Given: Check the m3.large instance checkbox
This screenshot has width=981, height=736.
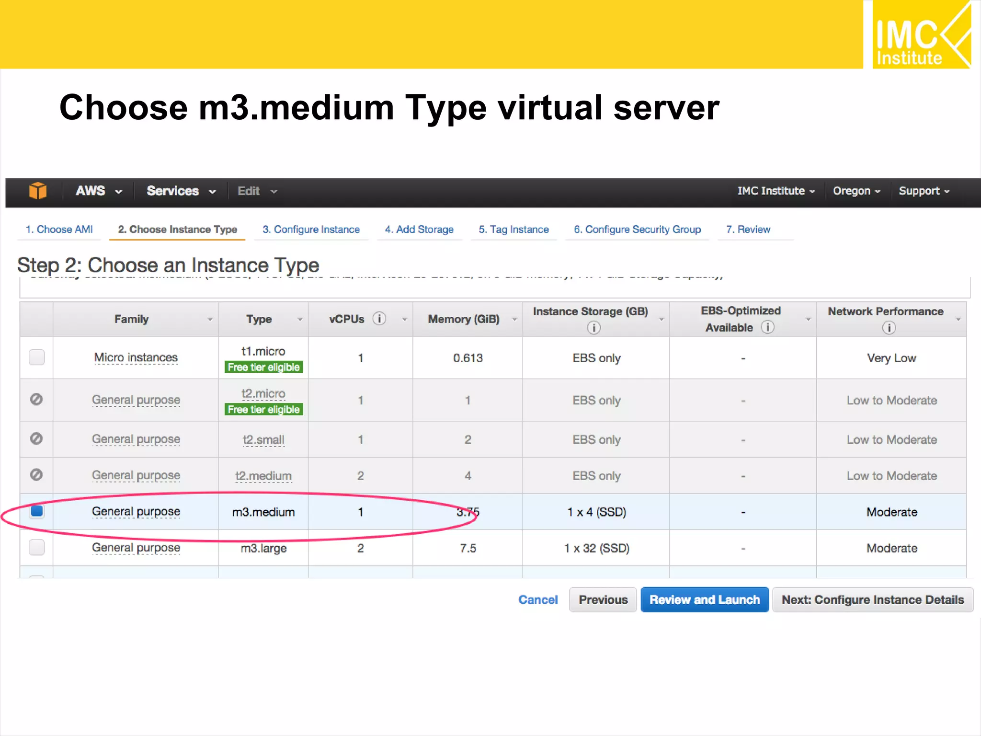Looking at the screenshot, I should point(37,547).
